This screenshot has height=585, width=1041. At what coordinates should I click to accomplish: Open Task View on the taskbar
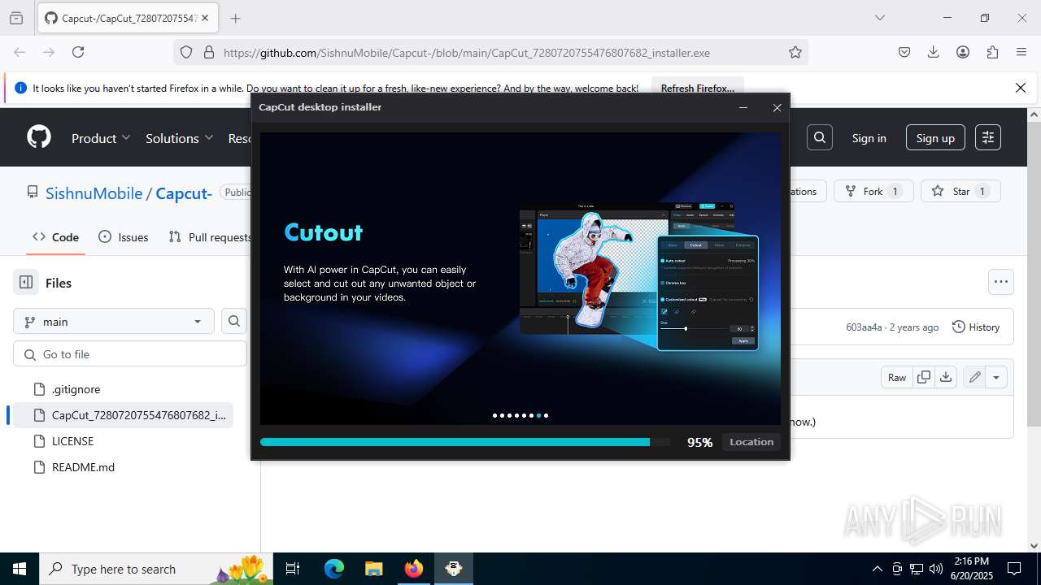tap(294, 569)
